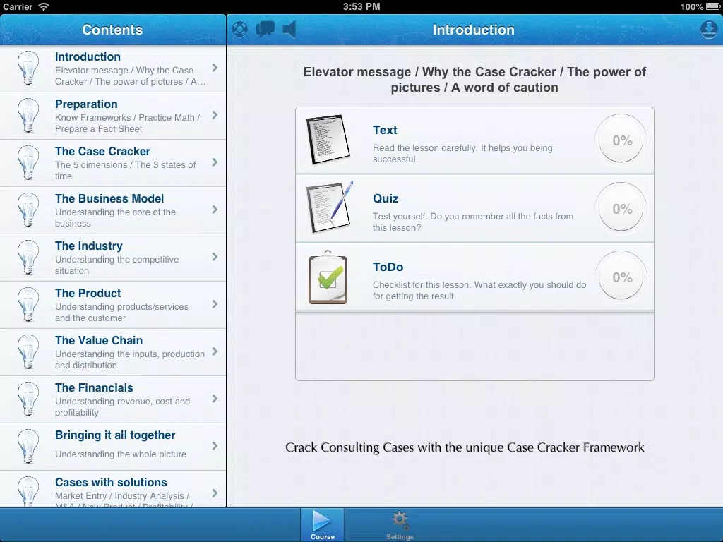
Task: Tap "Understanding the whole picture" subtitle
Action: [x=121, y=454]
